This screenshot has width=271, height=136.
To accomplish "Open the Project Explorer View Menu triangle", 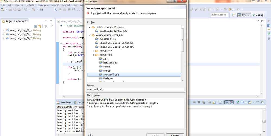I will pos(52,26).
